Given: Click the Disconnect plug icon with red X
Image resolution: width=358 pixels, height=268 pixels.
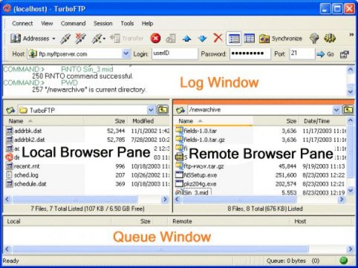Looking at the screenshot, I should 80,38.
